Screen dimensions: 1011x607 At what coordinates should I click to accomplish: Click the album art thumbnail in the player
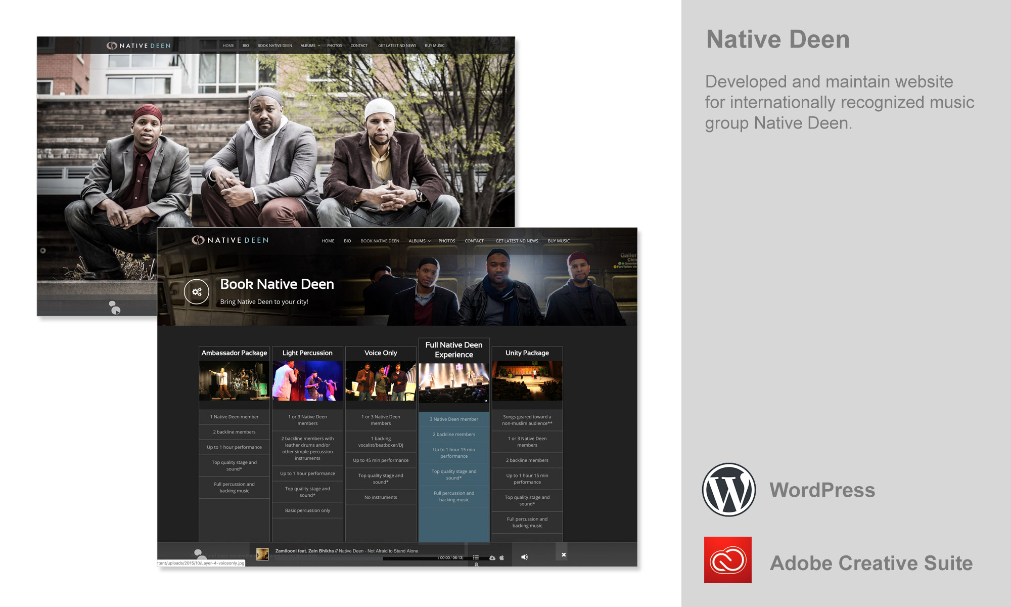(x=262, y=554)
